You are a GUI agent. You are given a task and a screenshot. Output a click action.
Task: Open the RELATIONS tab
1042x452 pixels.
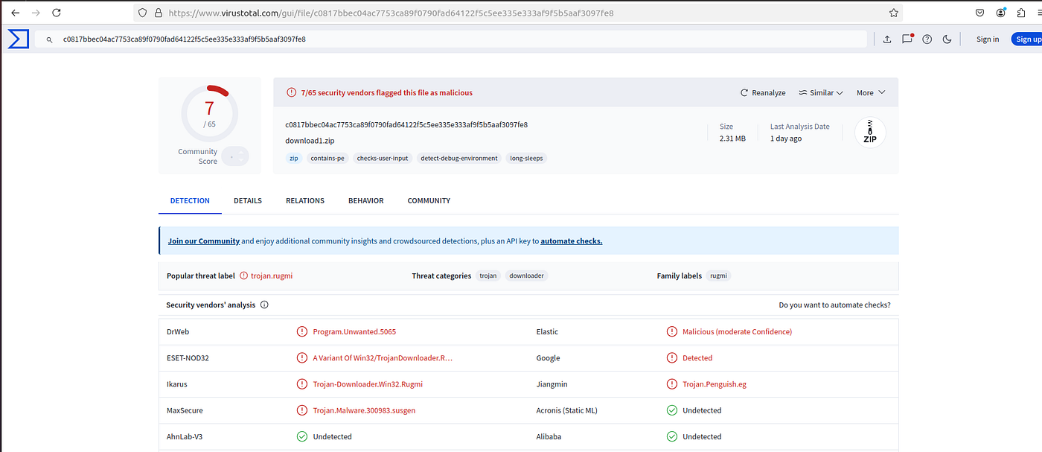click(305, 201)
